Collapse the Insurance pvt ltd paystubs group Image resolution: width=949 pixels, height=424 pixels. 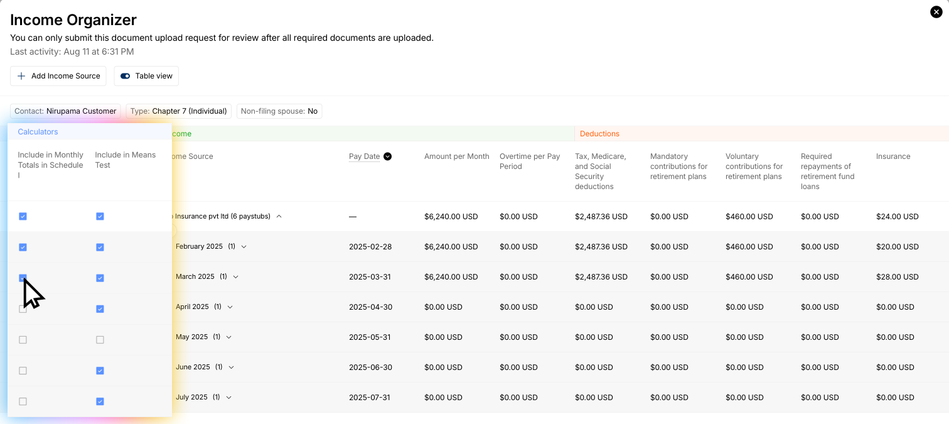coord(279,216)
